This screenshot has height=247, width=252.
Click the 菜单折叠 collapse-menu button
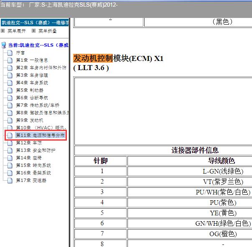[x=47, y=31]
